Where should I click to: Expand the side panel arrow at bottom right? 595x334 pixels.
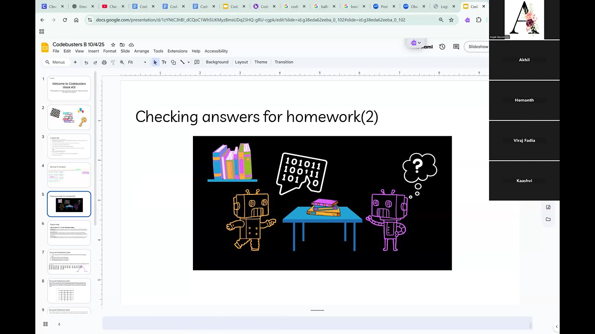556,327
